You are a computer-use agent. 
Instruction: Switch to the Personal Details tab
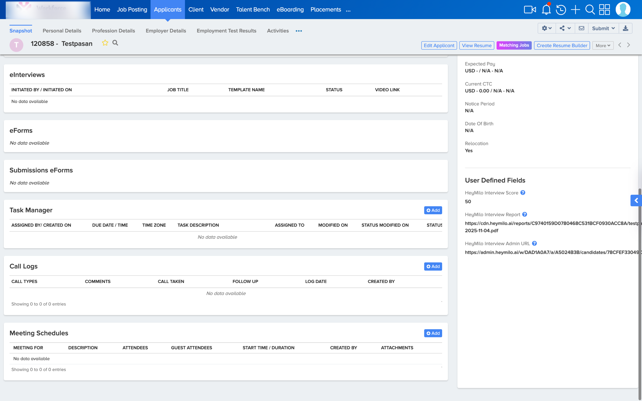(x=62, y=31)
